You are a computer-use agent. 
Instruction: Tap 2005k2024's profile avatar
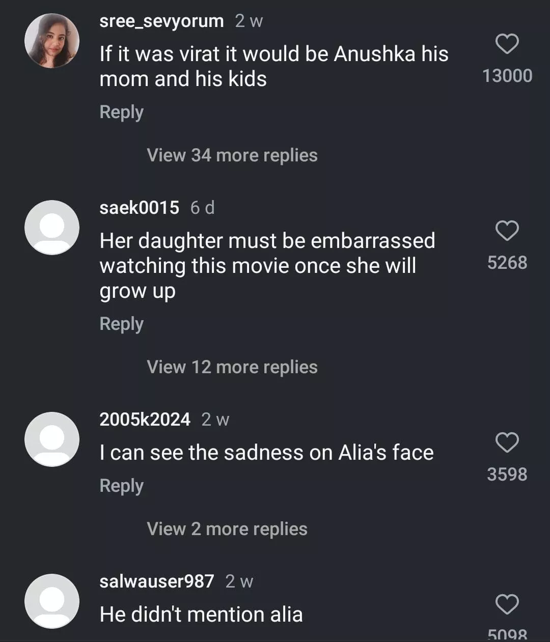pyautogui.click(x=52, y=439)
